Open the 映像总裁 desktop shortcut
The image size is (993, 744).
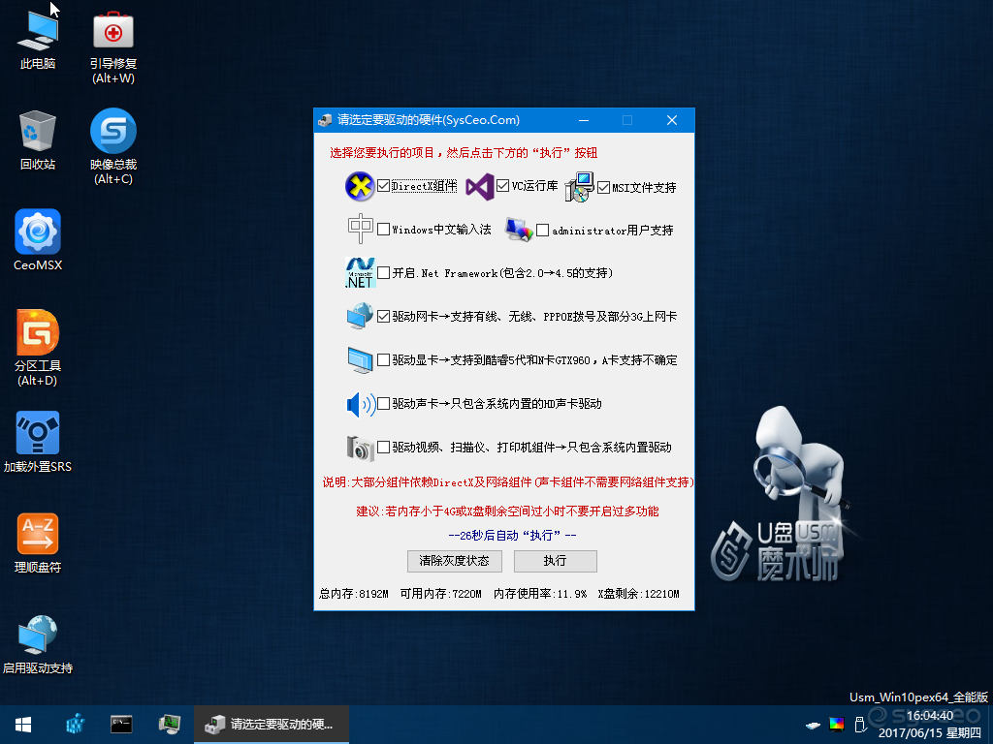(x=112, y=147)
